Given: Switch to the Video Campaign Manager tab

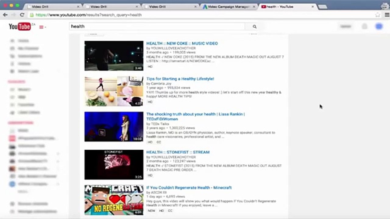Looking at the screenshot, I should tap(229, 7).
